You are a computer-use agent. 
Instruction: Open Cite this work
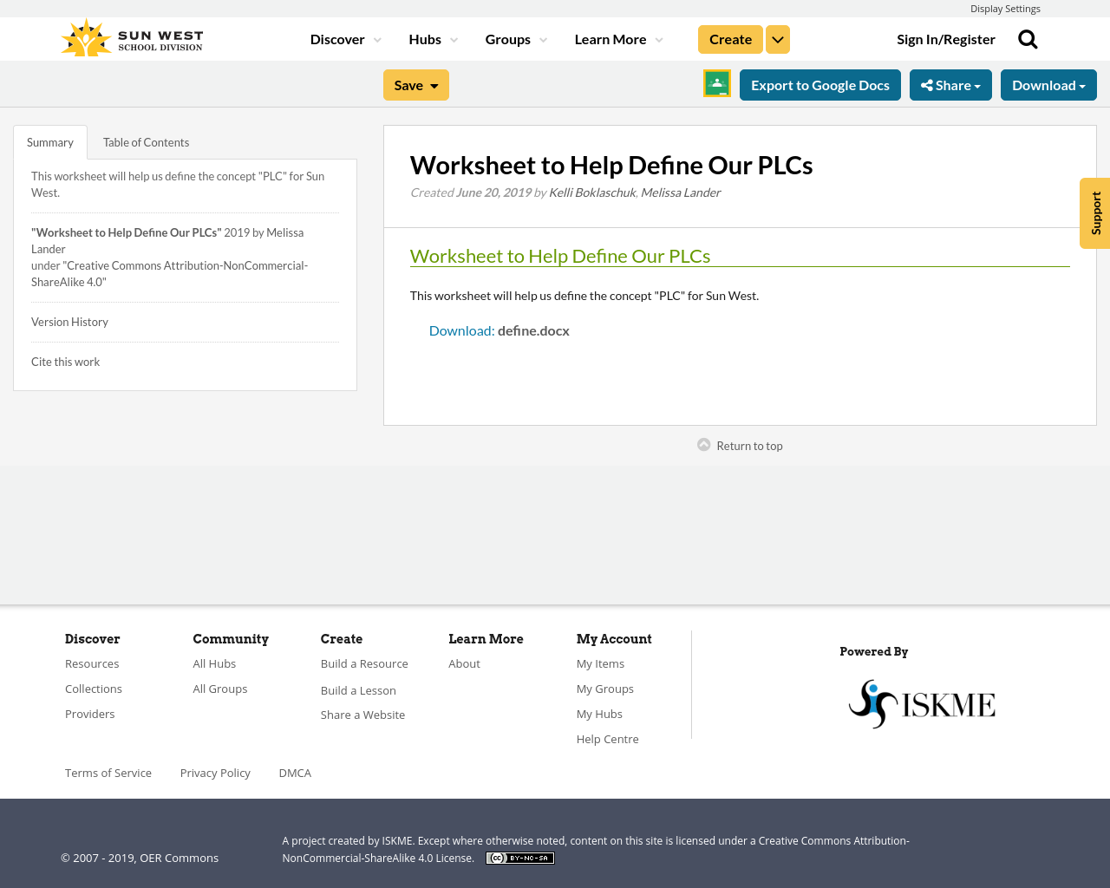pos(65,360)
